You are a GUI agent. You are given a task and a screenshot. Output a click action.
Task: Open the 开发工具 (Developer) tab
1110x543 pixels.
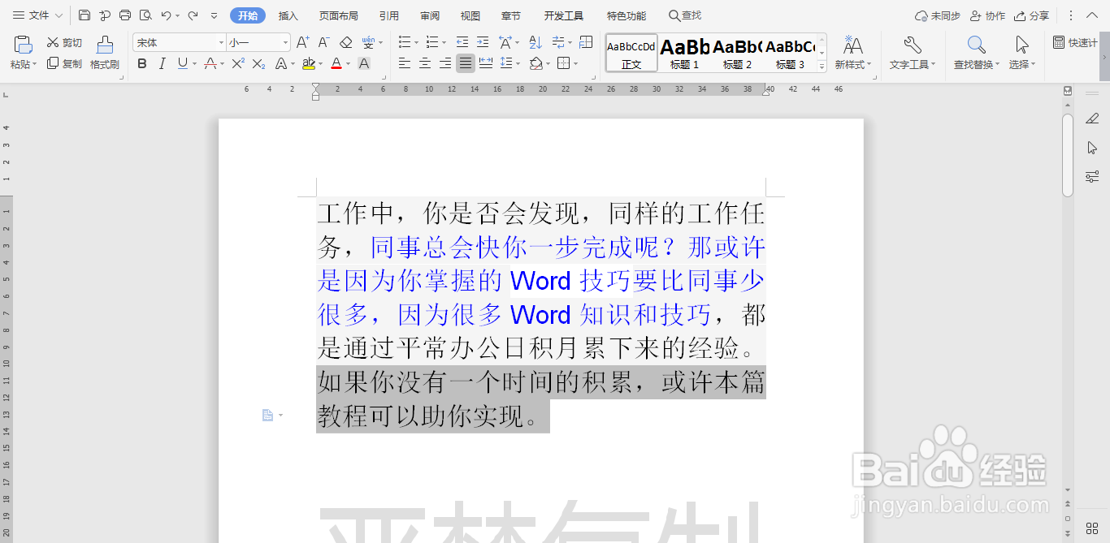(x=564, y=15)
